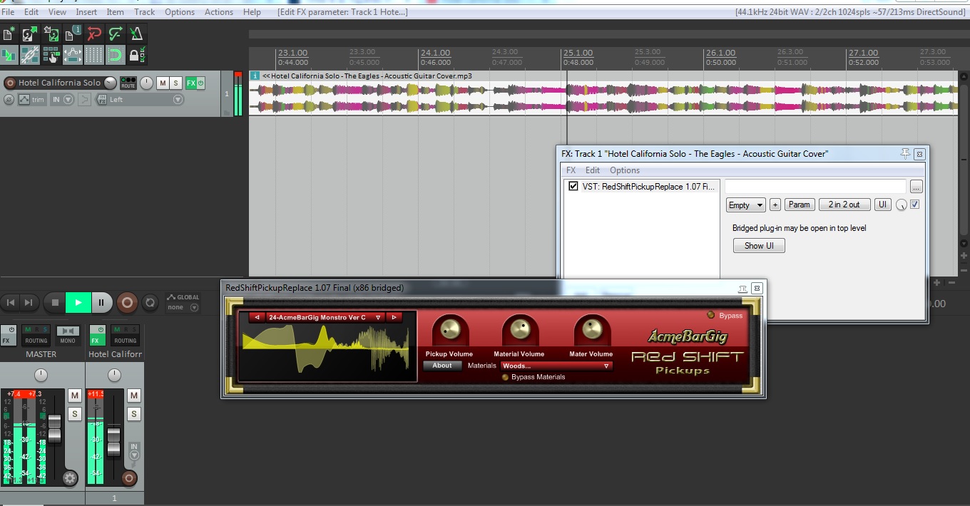This screenshot has height=506, width=970.
Task: Click the New Project toolbar icon
Action: [10, 33]
